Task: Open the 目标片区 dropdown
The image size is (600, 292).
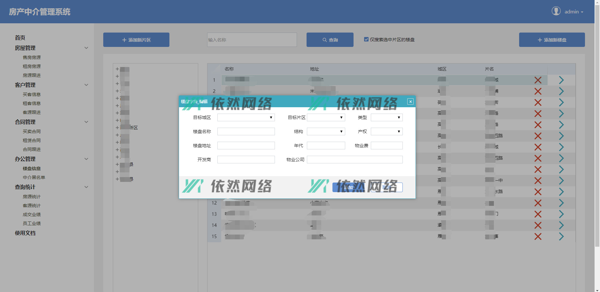Action: [326, 117]
